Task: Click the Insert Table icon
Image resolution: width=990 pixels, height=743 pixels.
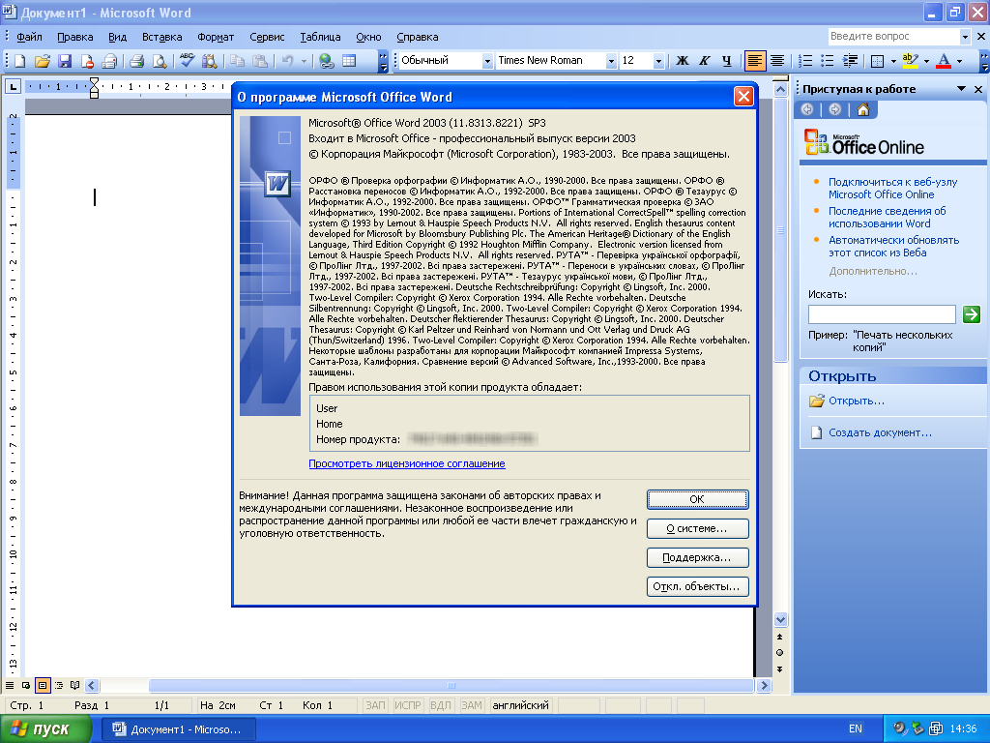Action: tap(349, 61)
